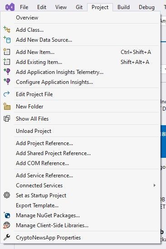Click the Add New Item icon
Image resolution: width=166 pixels, height=249 pixels.
click(7, 52)
